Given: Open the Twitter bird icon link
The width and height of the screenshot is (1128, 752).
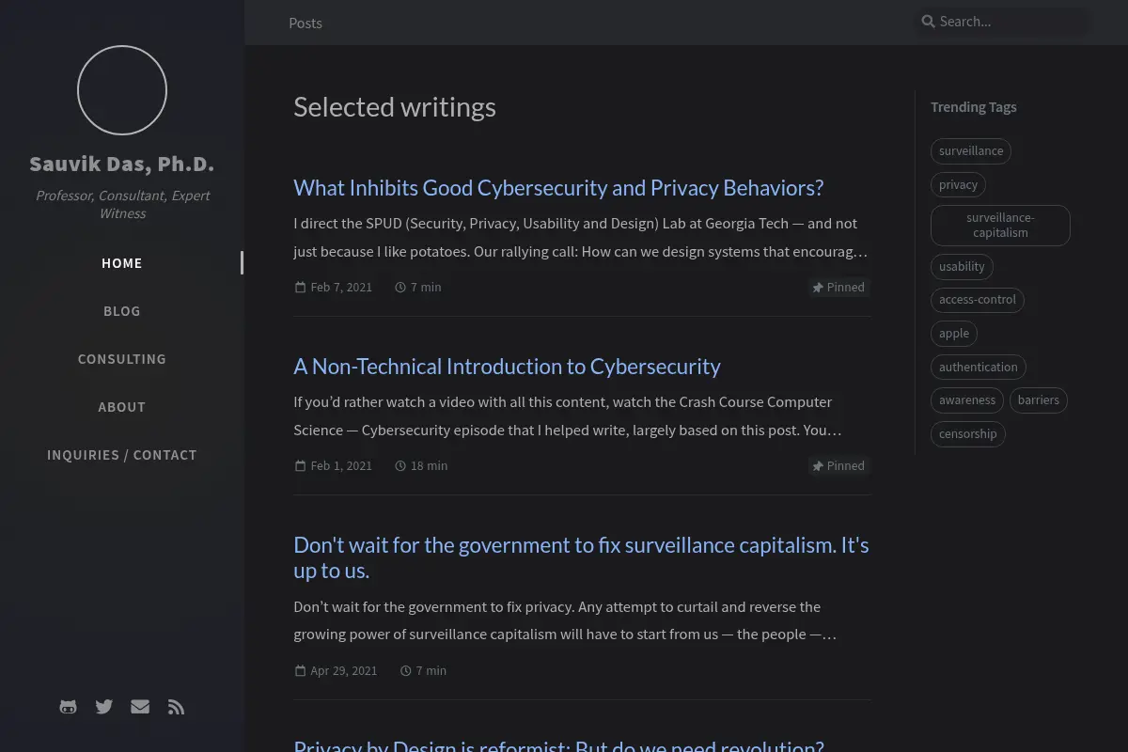Looking at the screenshot, I should [x=104, y=707].
